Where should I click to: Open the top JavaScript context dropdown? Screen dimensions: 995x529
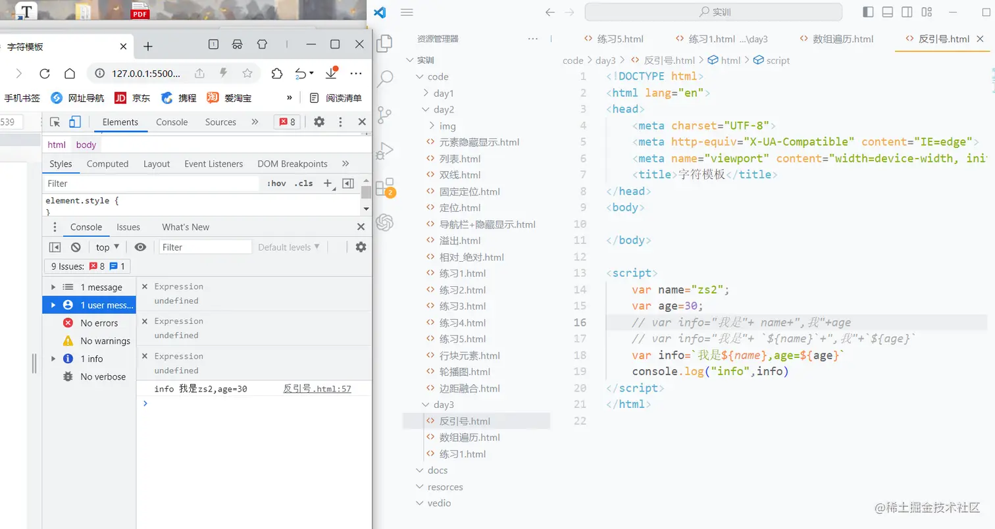click(x=107, y=247)
